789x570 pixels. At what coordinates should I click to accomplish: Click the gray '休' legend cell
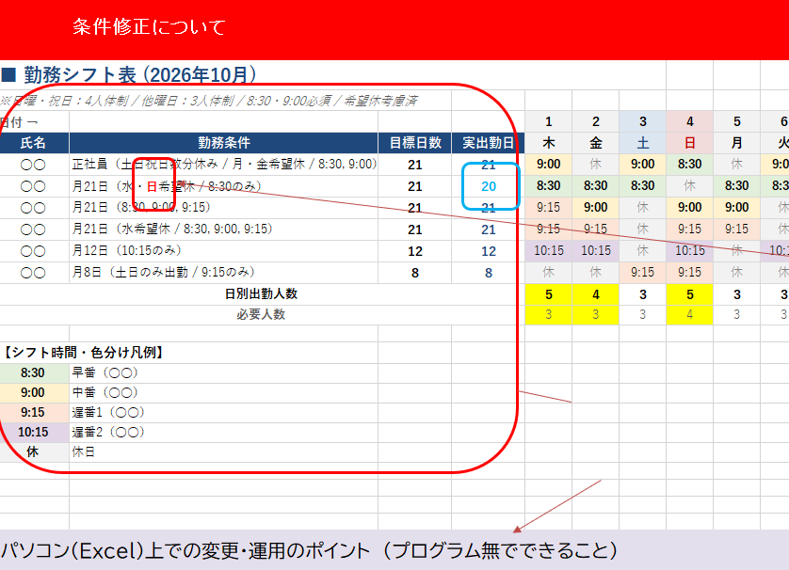(33, 451)
